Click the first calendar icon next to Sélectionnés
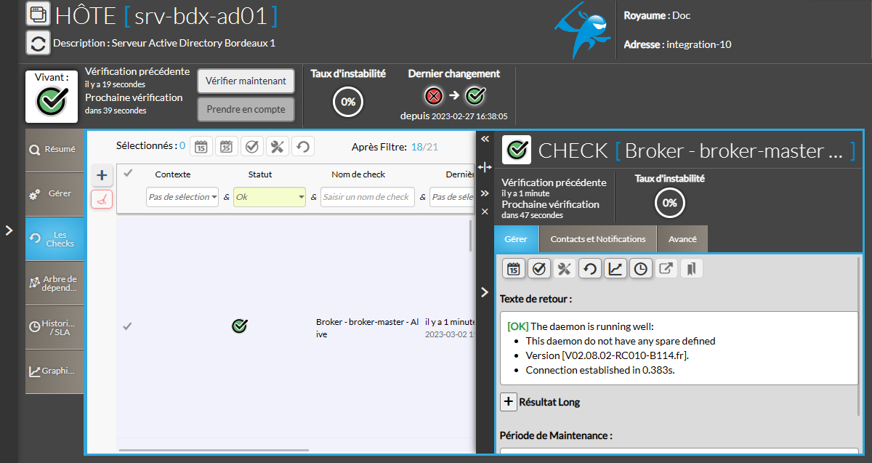 [x=201, y=147]
